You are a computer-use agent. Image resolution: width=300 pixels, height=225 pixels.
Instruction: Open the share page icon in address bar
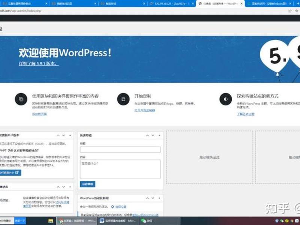(290, 11)
